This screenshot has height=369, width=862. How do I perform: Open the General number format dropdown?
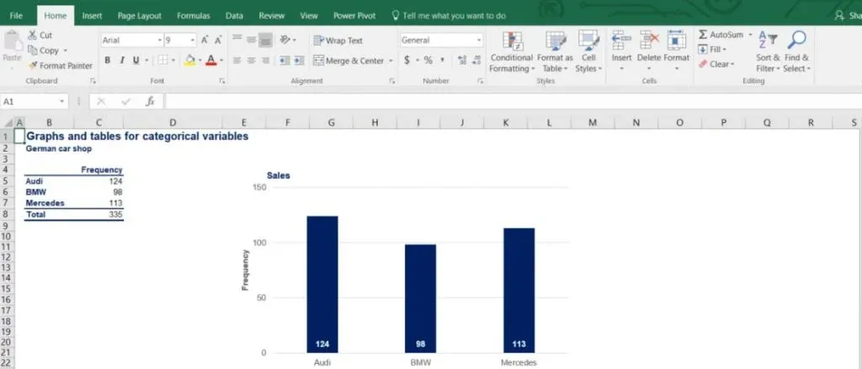click(479, 40)
